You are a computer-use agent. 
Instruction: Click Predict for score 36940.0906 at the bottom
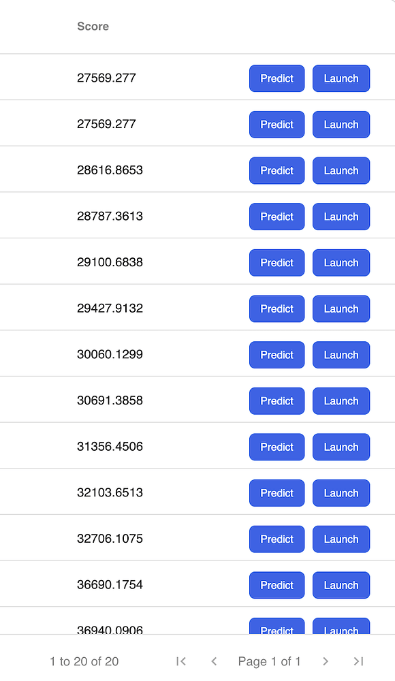click(x=276, y=628)
